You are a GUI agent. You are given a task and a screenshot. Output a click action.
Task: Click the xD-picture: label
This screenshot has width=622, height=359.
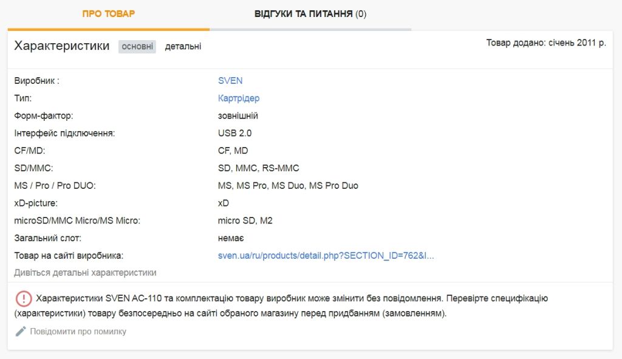pyautogui.click(x=36, y=203)
